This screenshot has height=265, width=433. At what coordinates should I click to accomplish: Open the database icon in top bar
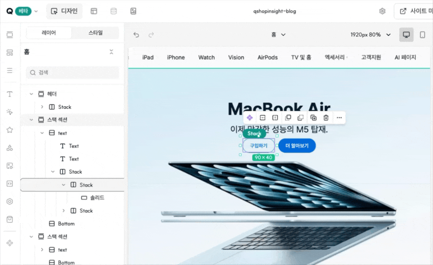pos(113,11)
